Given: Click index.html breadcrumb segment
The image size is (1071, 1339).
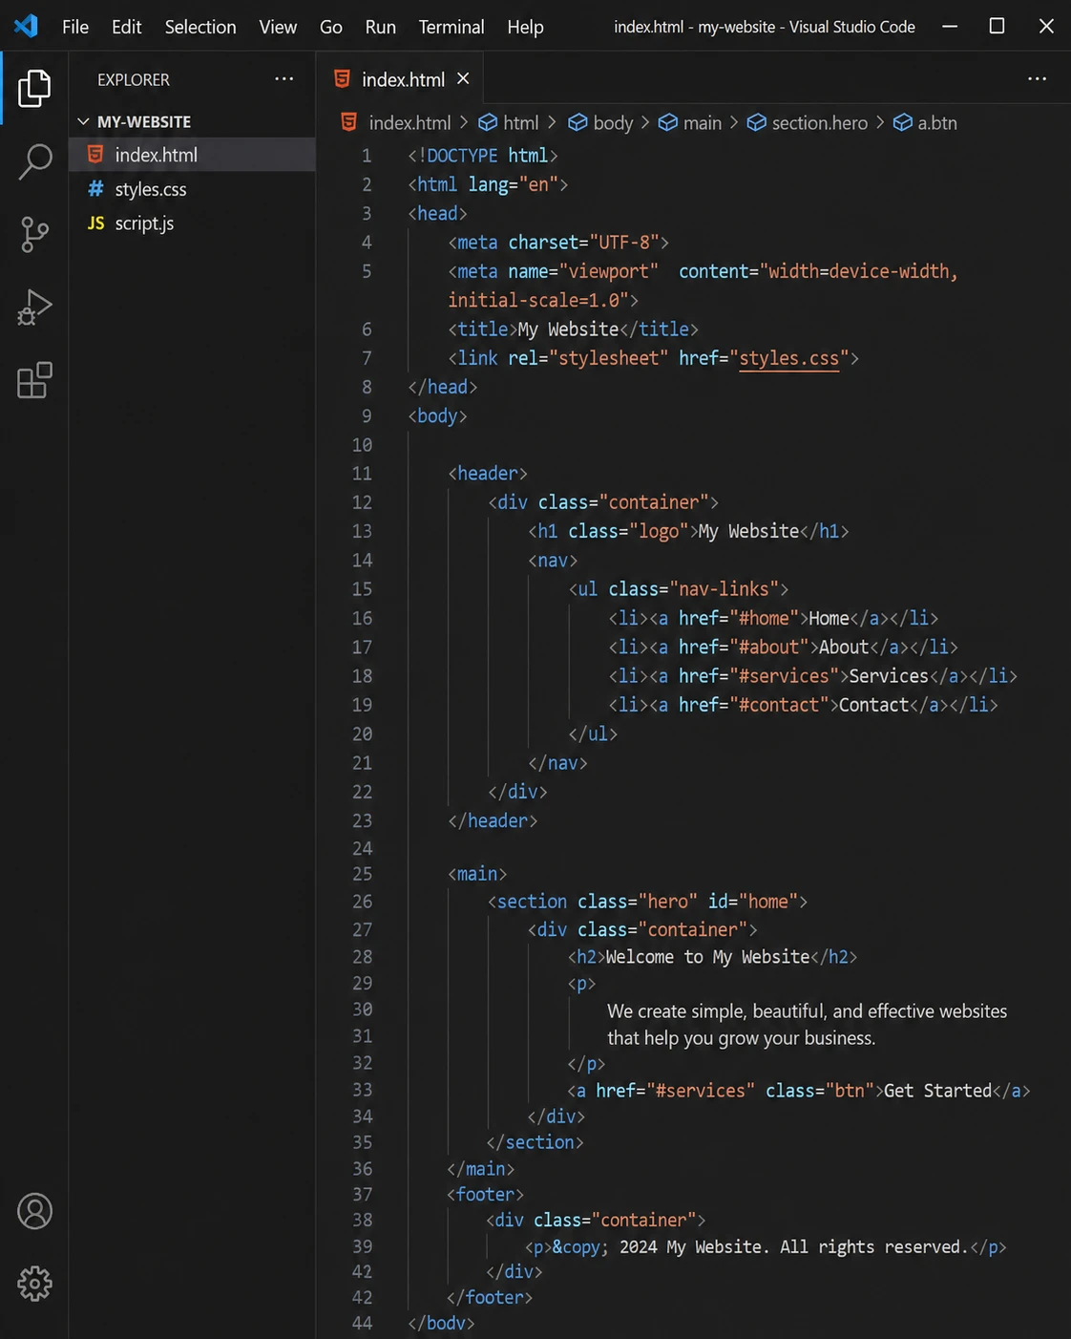Looking at the screenshot, I should point(409,122).
